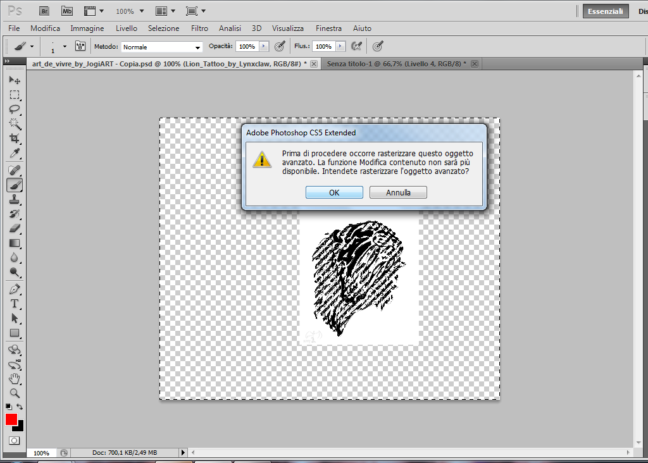Select the Hand tool
Image resolution: width=648 pixels, height=463 pixels.
click(15, 379)
